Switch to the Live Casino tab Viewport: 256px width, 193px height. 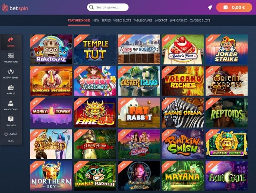pos(178,20)
